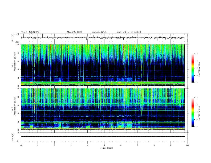Click the "ch.3(V)" axis label
This screenshot has height=163, width=211.
[13, 137]
